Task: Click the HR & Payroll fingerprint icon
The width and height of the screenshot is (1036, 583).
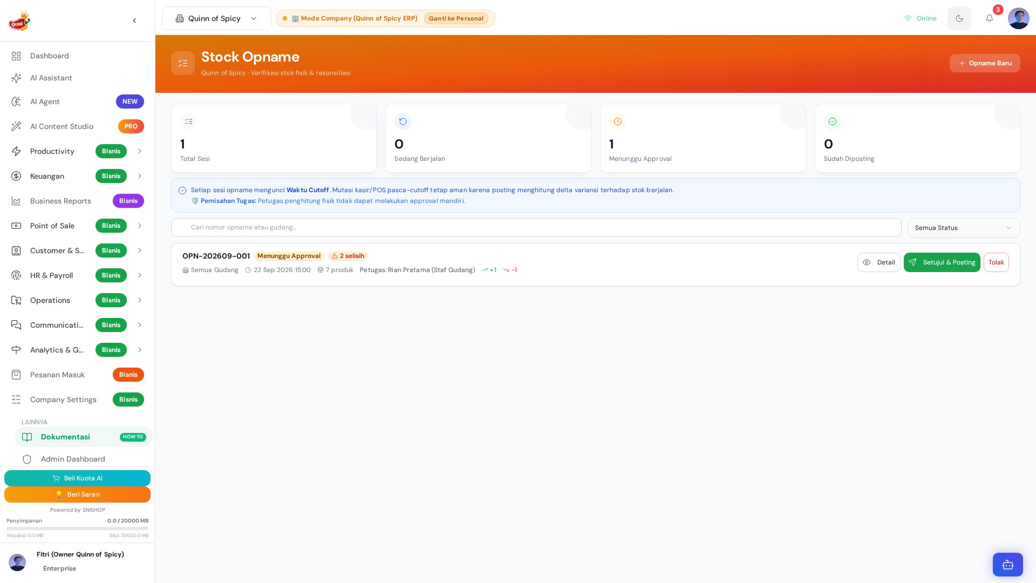Action: coord(16,275)
